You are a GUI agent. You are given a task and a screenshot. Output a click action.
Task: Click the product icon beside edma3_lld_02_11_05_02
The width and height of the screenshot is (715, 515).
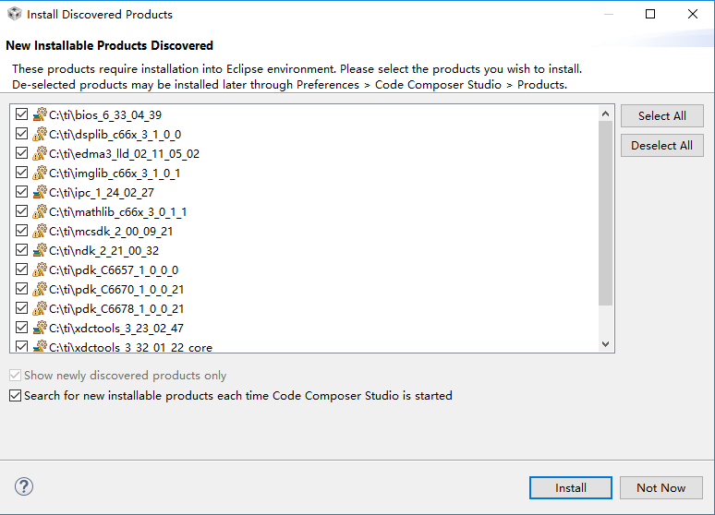(x=40, y=153)
